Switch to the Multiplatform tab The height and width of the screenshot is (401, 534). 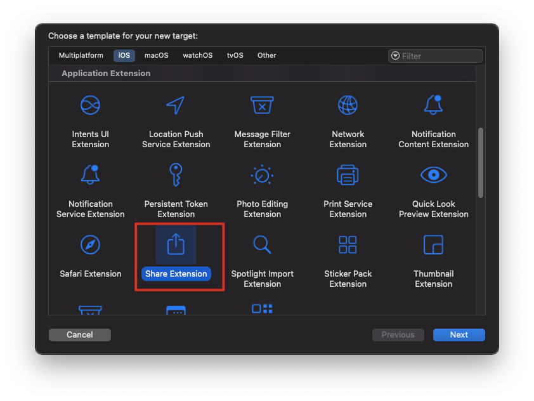[x=81, y=55]
